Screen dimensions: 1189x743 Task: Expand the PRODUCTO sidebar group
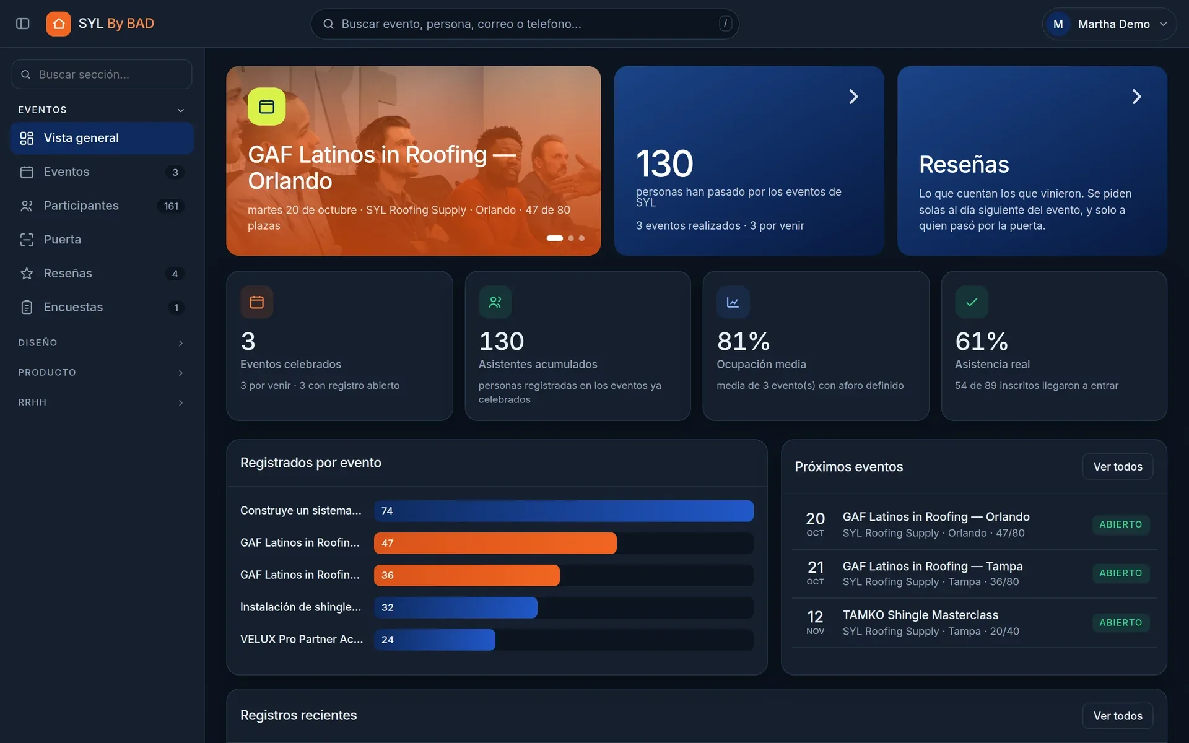tap(102, 373)
